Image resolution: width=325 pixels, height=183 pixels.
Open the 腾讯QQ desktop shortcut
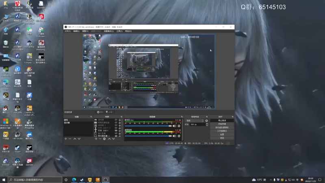point(6,109)
